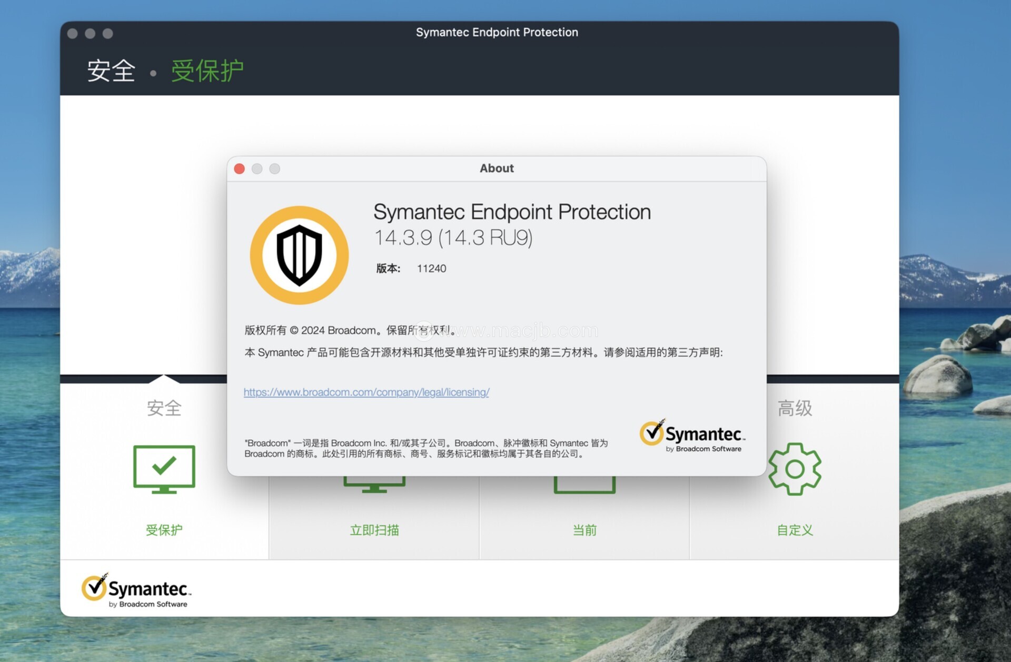Viewport: 1011px width, 662px height.
Task: Select the 自定义 tab label
Action: click(795, 530)
